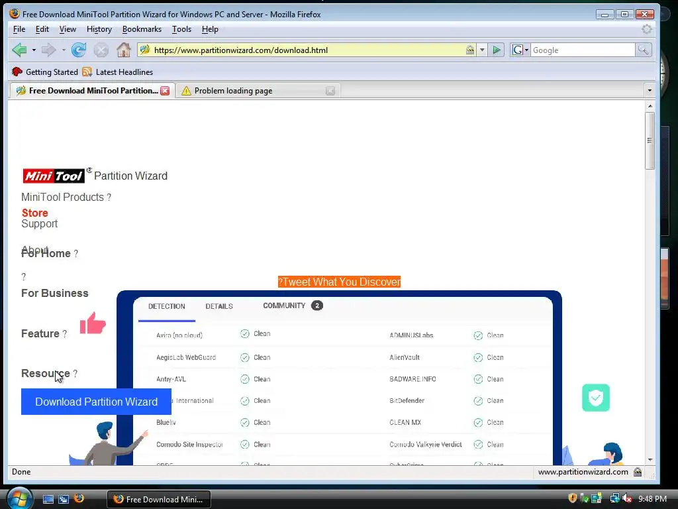Viewport: 678px width, 509px height.
Task: Click the padlock icon in address bar
Action: [x=470, y=50]
